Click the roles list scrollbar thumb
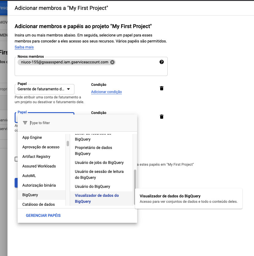This screenshot has height=256, width=254. point(135,187)
